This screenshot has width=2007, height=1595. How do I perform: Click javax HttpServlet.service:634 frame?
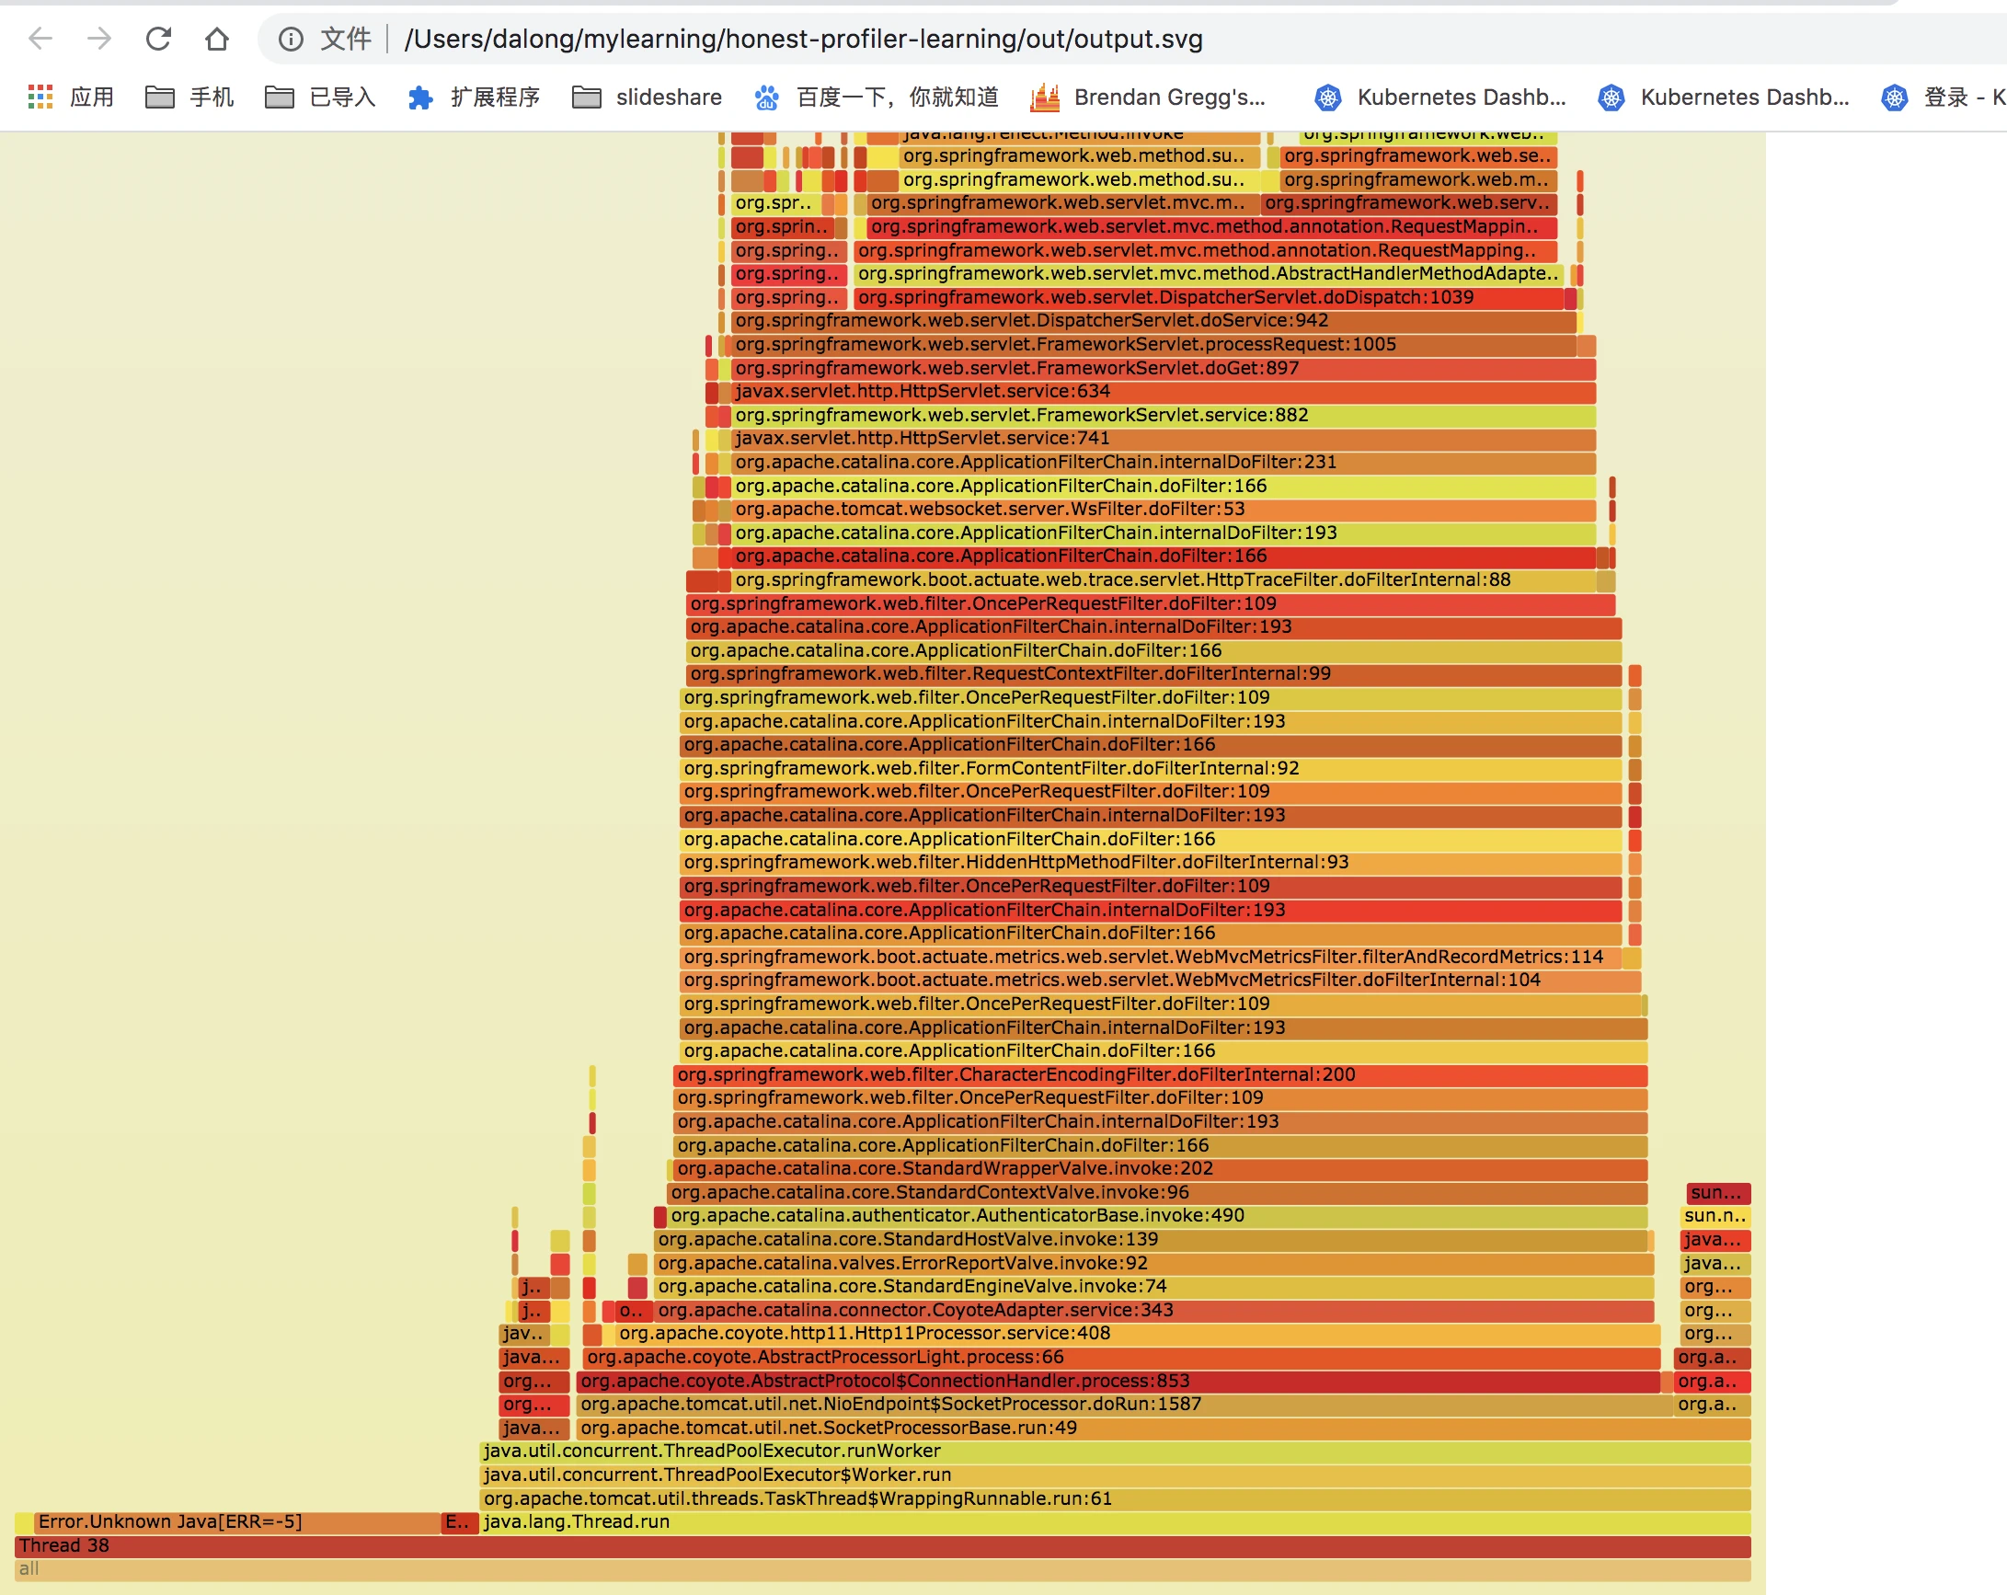[1163, 391]
